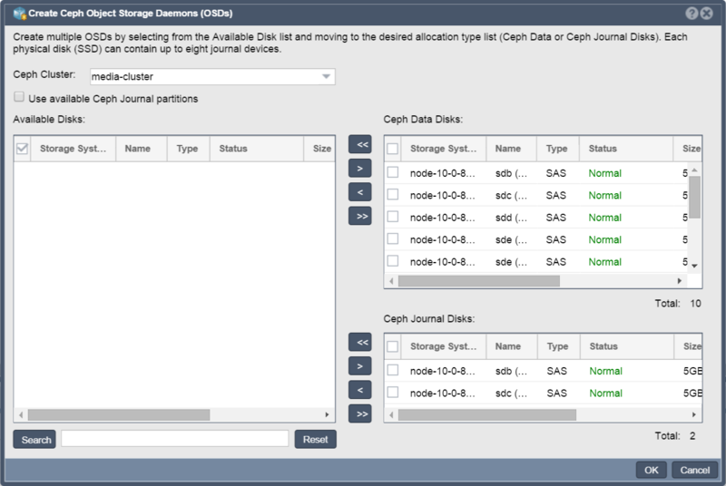Toggle select-all checkbox in Ceph Data Disks
Screen dimensions: 726x486
pos(393,149)
